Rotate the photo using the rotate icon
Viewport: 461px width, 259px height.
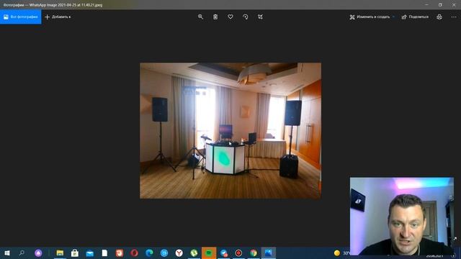[x=246, y=17]
